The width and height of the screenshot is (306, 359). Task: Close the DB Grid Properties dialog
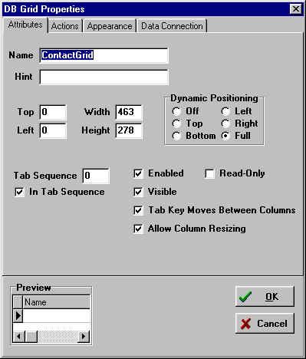296,9
